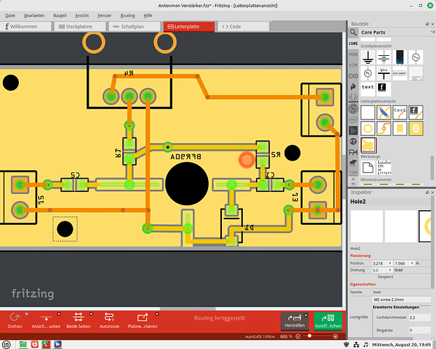Toggle the Gesperrt checkbox
Viewport: 436px width, 349px height.
[x=375, y=277]
